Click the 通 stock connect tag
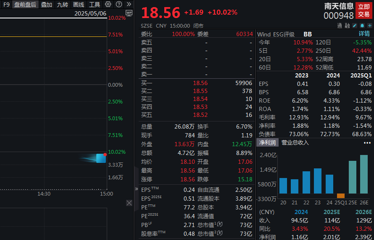The image size is (374, 240). [340, 26]
